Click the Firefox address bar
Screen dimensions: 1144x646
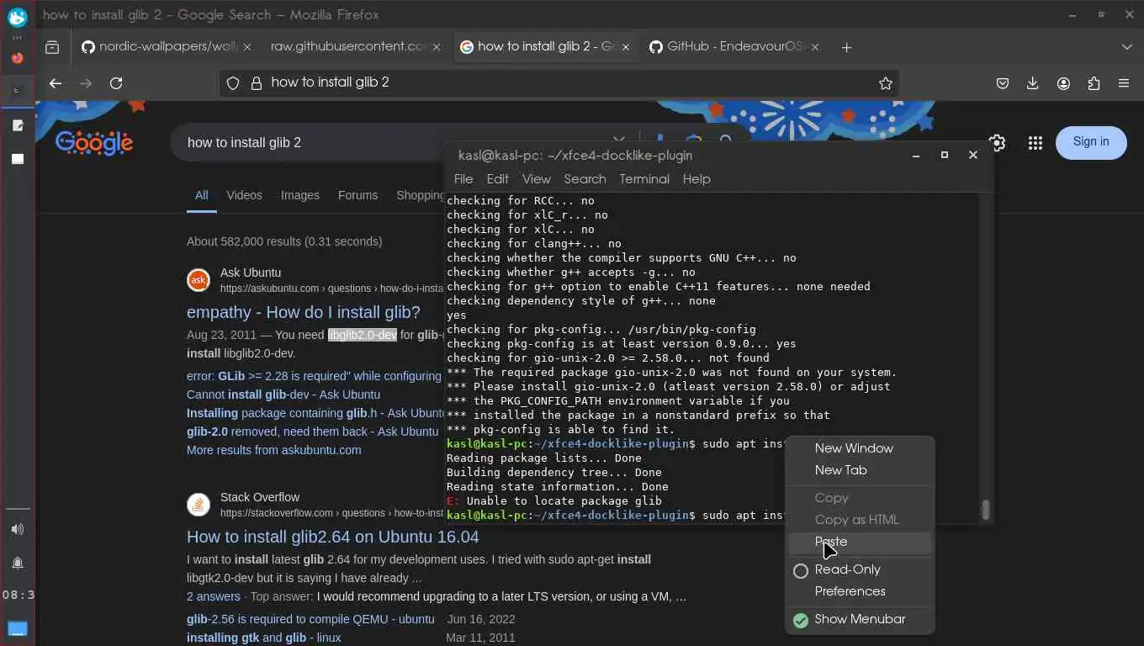[x=560, y=83]
